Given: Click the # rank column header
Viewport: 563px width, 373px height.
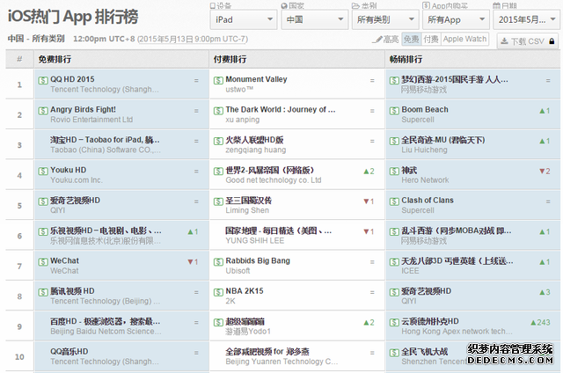Looking at the screenshot, I should (19, 59).
